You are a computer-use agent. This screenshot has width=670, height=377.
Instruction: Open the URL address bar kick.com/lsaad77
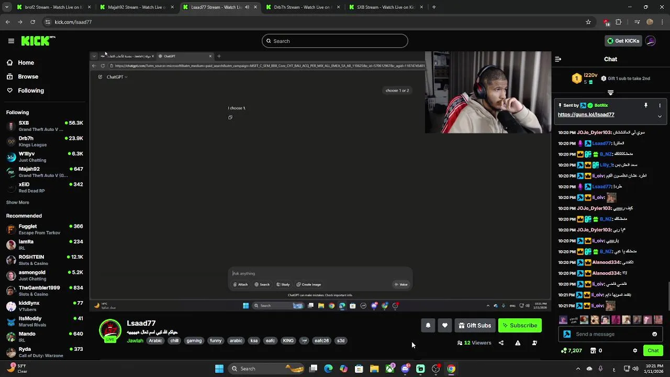coord(314,22)
